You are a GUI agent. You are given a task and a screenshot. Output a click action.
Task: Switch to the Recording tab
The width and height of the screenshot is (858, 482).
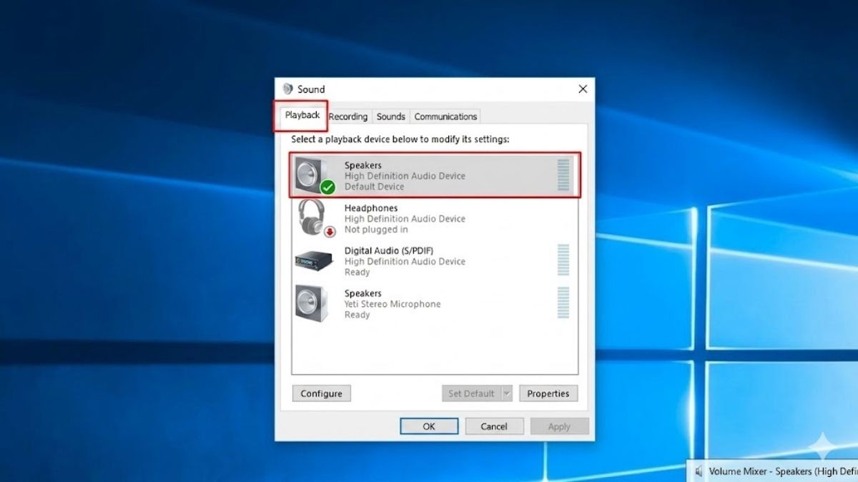tap(348, 116)
